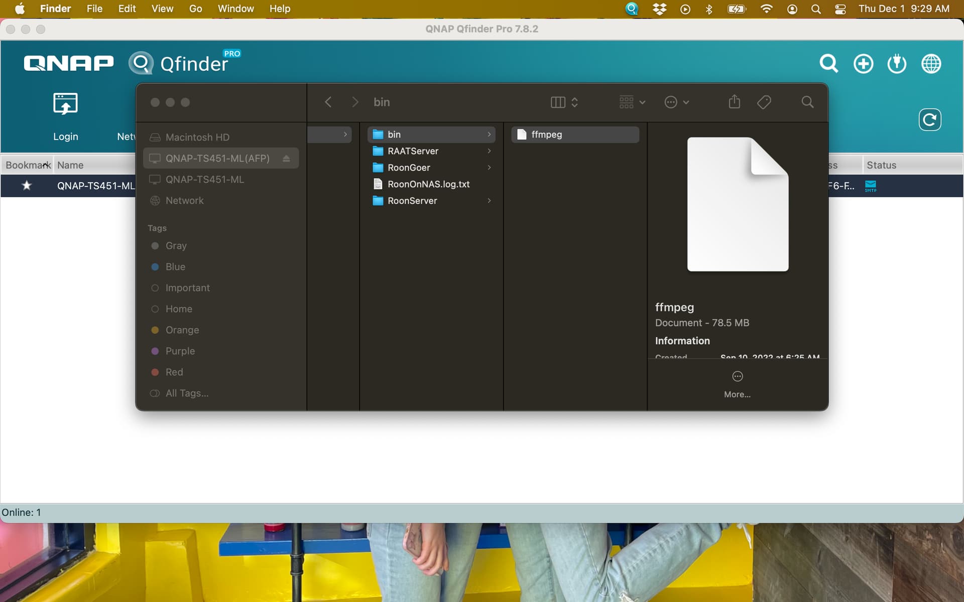
Task: Expand the RoonServer folder chevron
Action: (489, 201)
